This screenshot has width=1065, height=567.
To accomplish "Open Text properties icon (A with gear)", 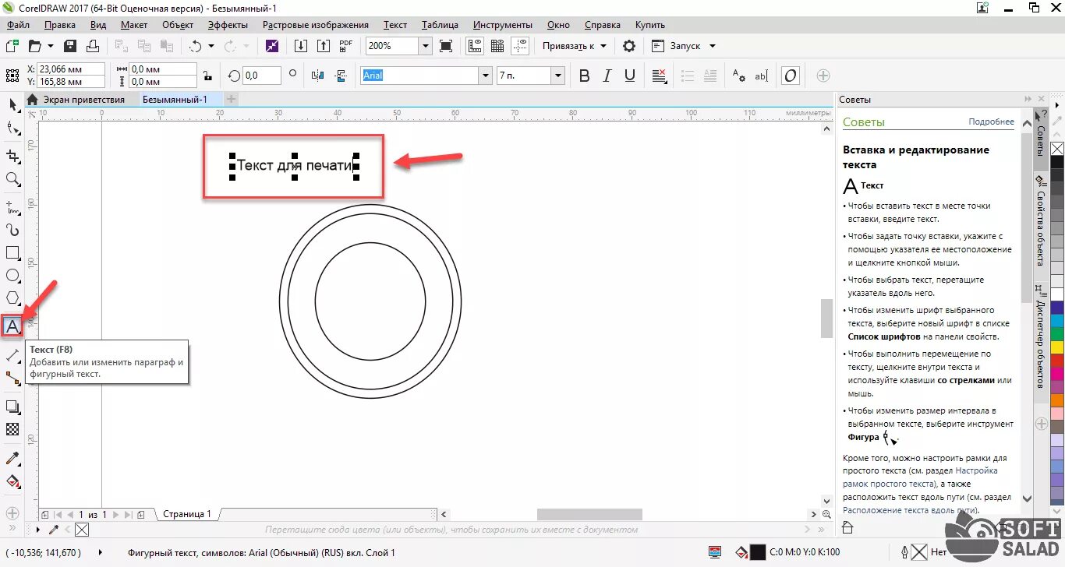I will 738,76.
